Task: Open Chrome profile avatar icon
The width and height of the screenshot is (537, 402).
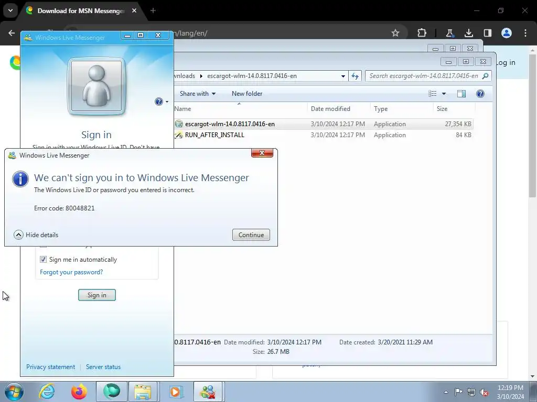Action: click(507, 33)
